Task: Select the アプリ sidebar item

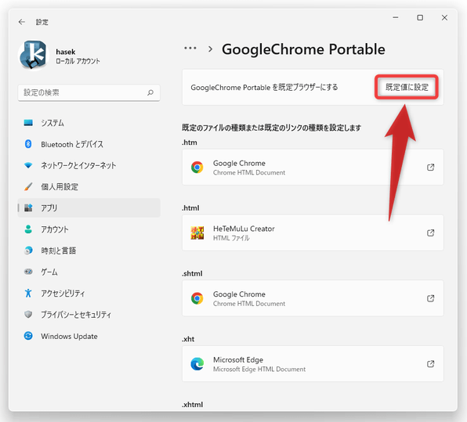Action: [x=89, y=207]
